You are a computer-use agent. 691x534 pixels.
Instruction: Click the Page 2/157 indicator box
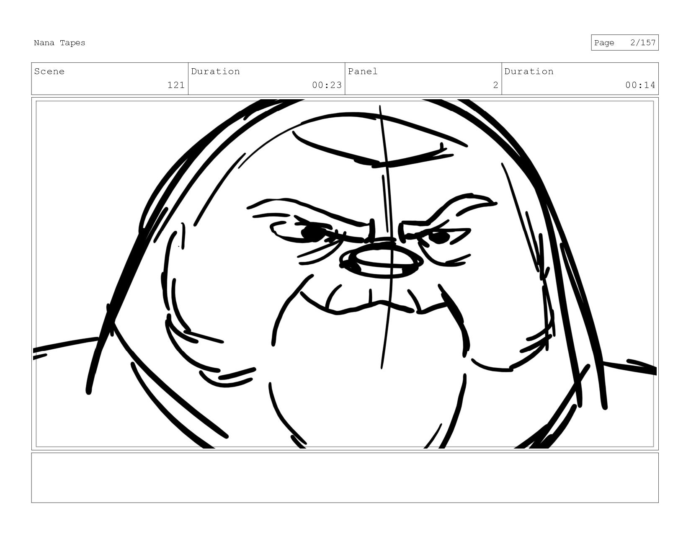[624, 43]
